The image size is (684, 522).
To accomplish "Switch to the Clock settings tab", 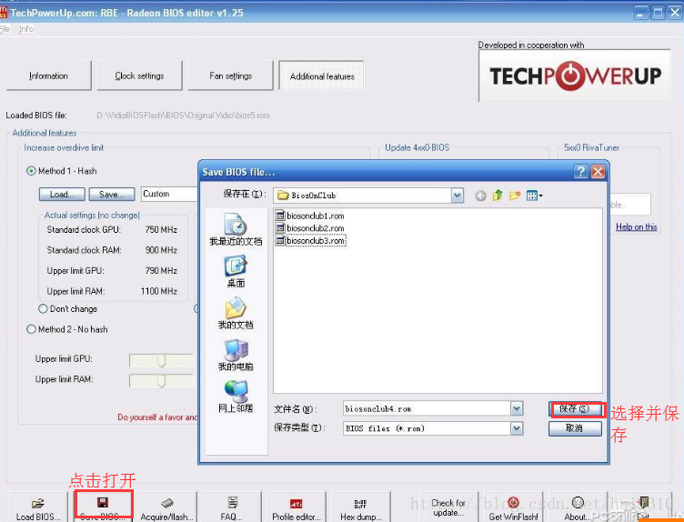I will click(x=139, y=76).
